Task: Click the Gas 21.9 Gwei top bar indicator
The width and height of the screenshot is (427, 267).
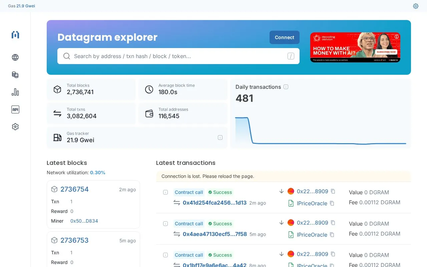Action: pyautogui.click(x=21, y=6)
